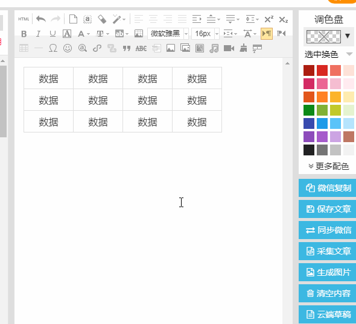The width and height of the screenshot is (356, 324).
Task: Open the magic wand dropdown arrow
Action: (x=124, y=20)
